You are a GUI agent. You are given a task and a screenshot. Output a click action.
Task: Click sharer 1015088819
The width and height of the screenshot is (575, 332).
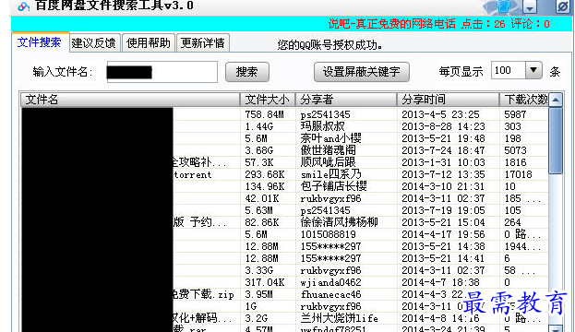[x=329, y=235]
